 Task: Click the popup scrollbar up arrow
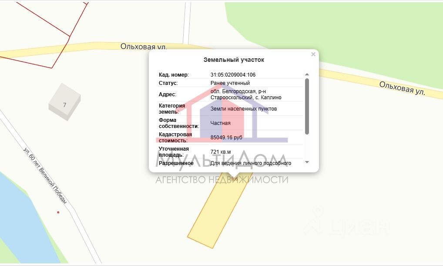pyautogui.click(x=307, y=74)
